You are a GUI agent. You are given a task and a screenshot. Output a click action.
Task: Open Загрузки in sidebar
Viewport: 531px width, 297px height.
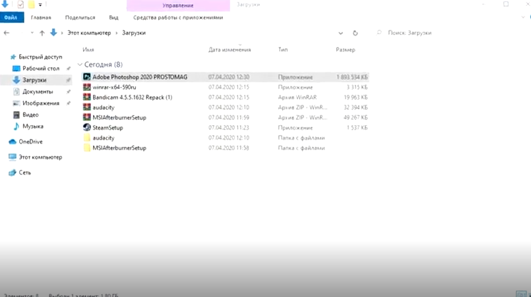click(x=34, y=80)
